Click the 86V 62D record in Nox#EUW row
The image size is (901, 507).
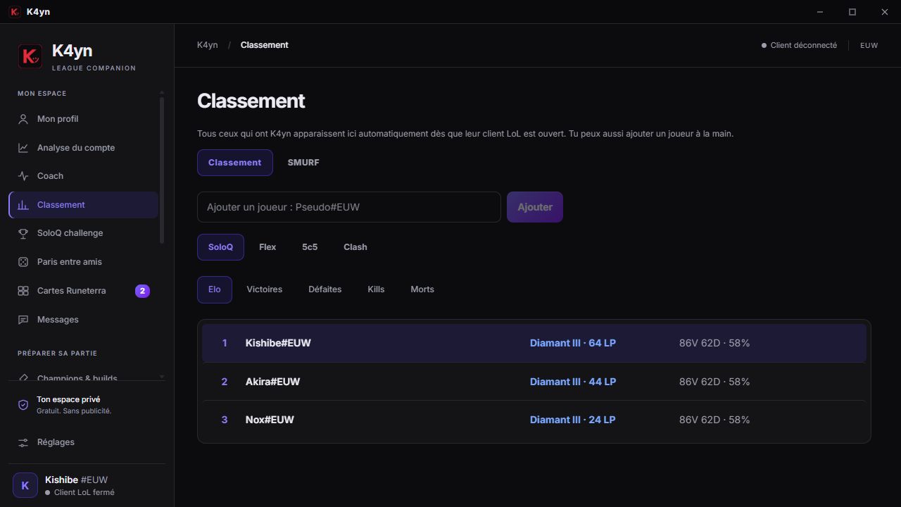pos(714,420)
